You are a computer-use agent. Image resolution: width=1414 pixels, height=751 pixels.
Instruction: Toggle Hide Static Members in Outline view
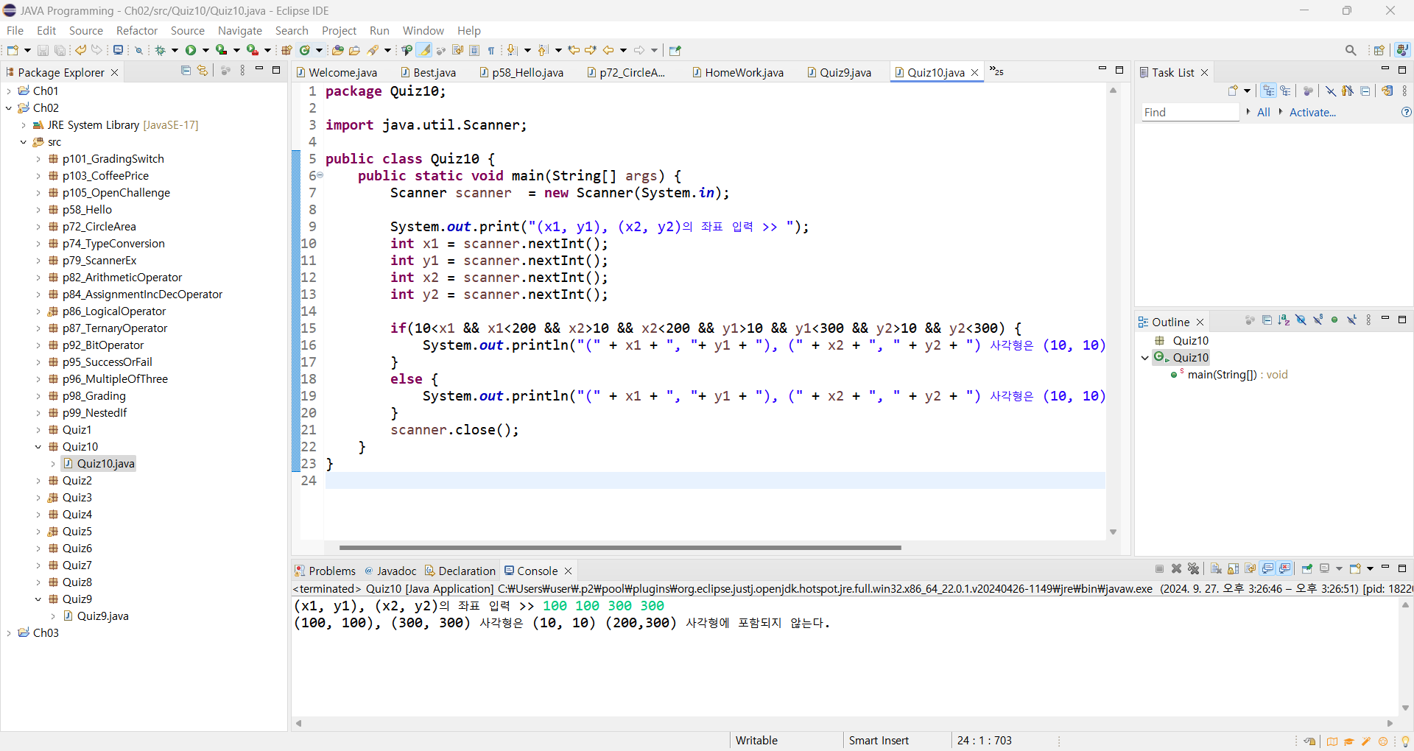(1318, 320)
